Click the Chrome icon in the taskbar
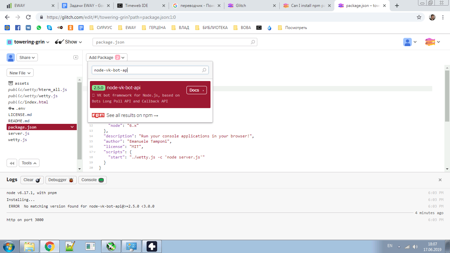This screenshot has height=253, width=450. click(x=50, y=246)
